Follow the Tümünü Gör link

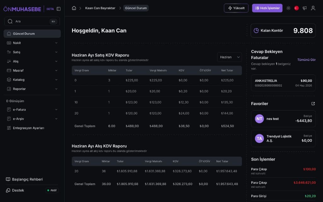tap(306, 60)
